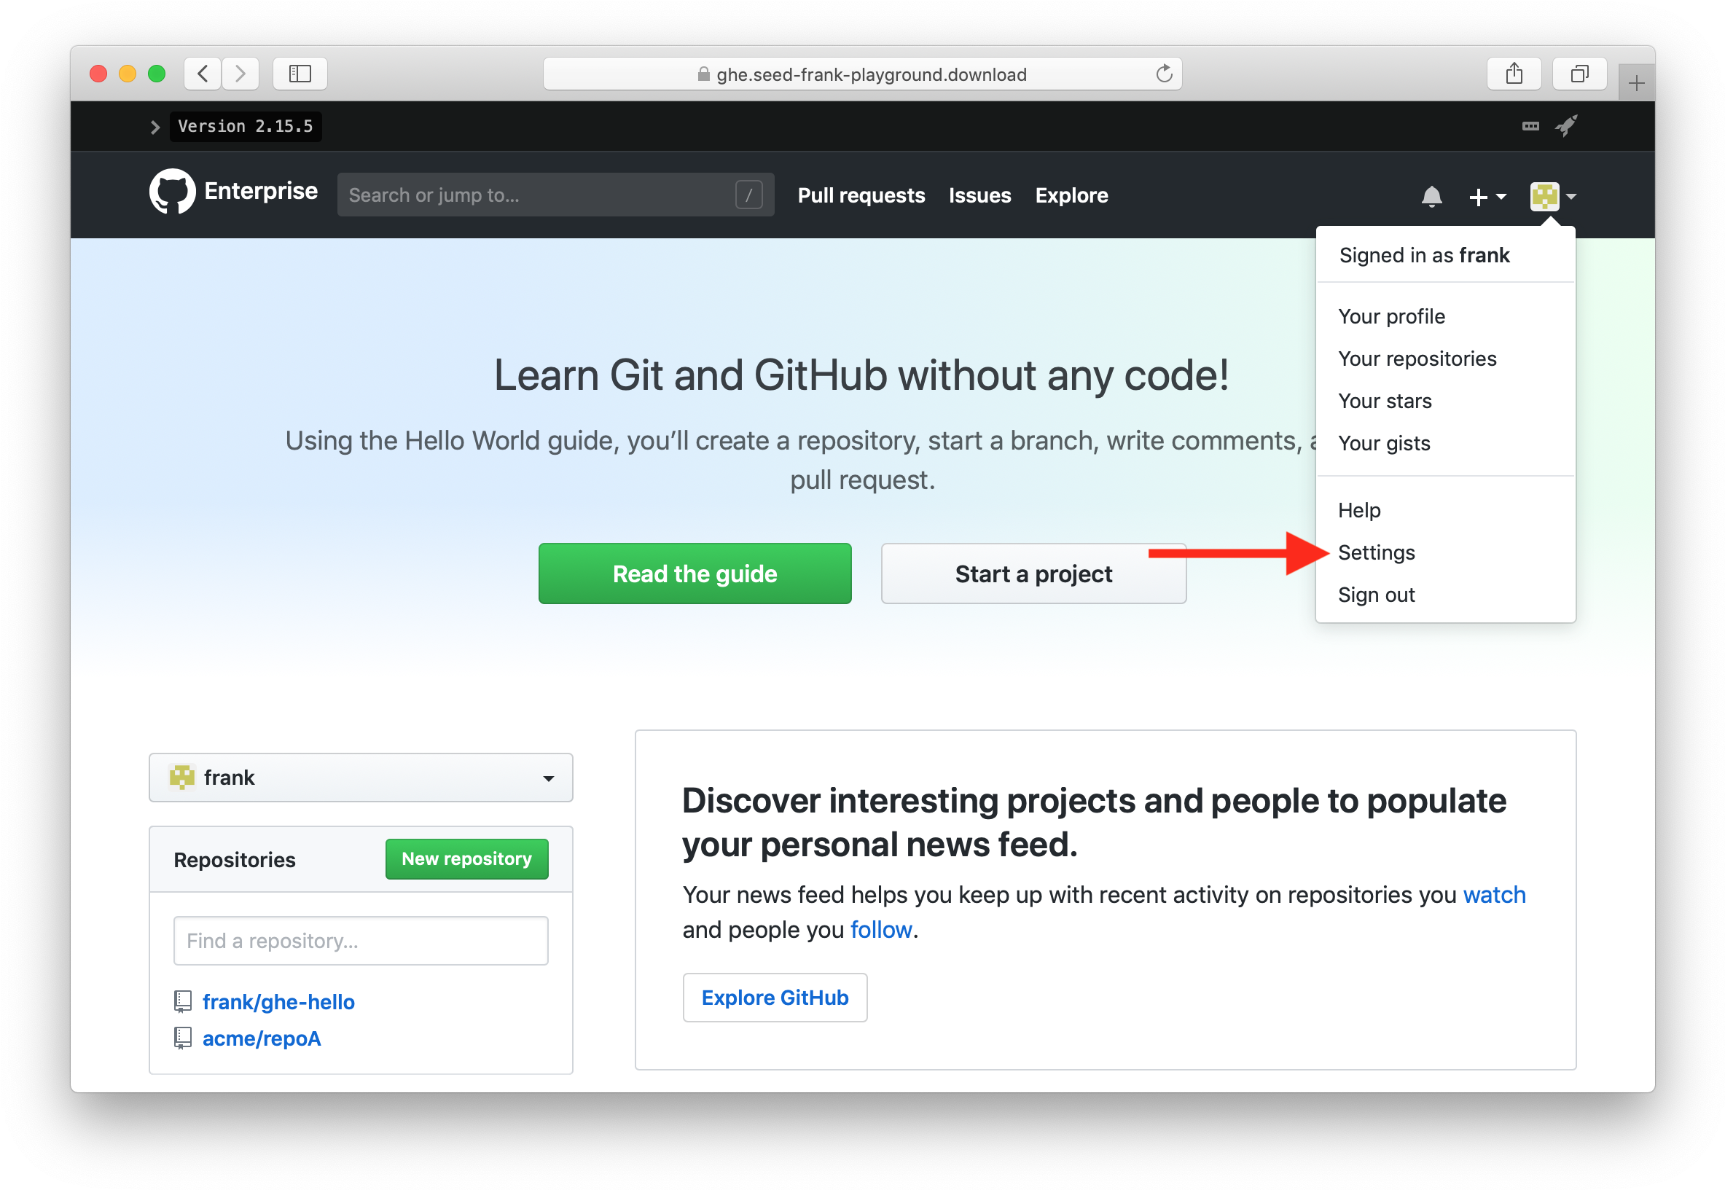Click the repo icon beside frank/ghe-hello

(x=183, y=1001)
